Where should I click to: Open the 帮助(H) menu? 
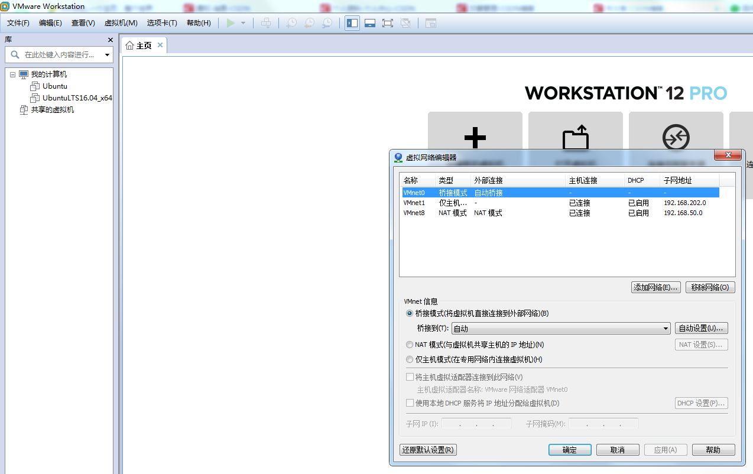pyautogui.click(x=199, y=23)
